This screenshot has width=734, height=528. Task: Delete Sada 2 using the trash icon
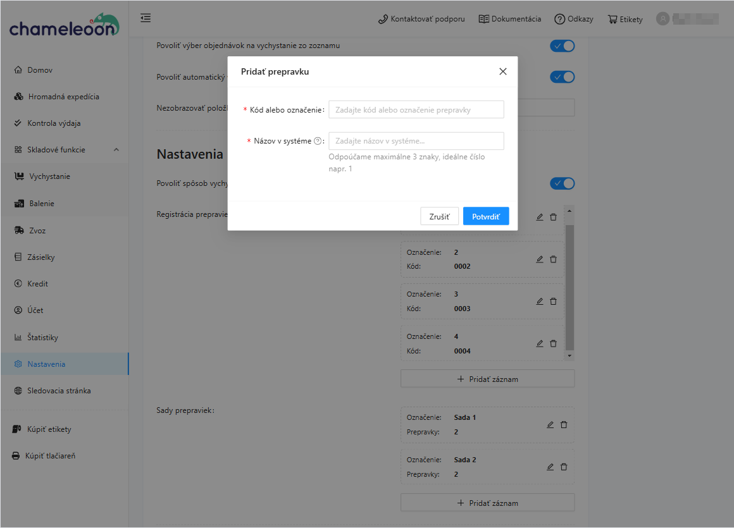pyautogui.click(x=564, y=467)
